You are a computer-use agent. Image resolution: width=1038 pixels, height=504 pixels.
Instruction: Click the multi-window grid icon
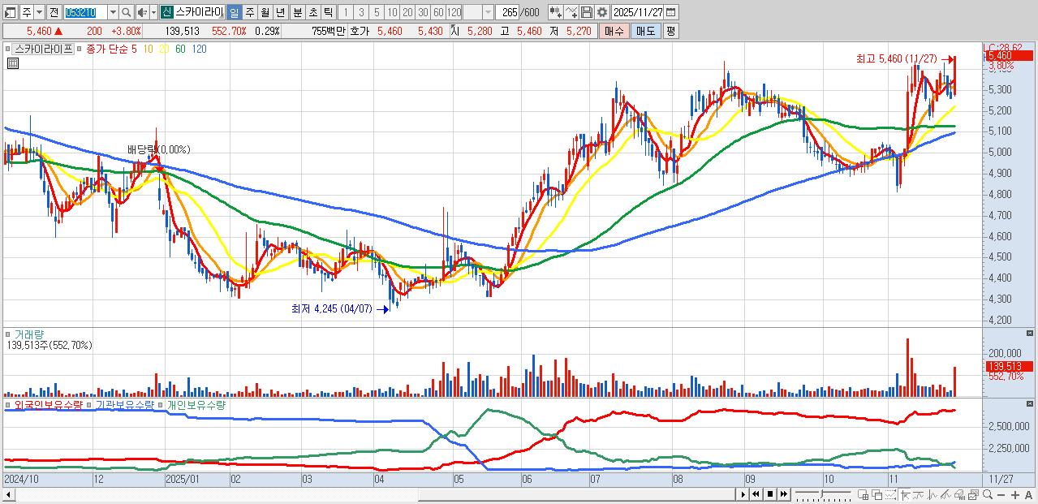click(863, 494)
